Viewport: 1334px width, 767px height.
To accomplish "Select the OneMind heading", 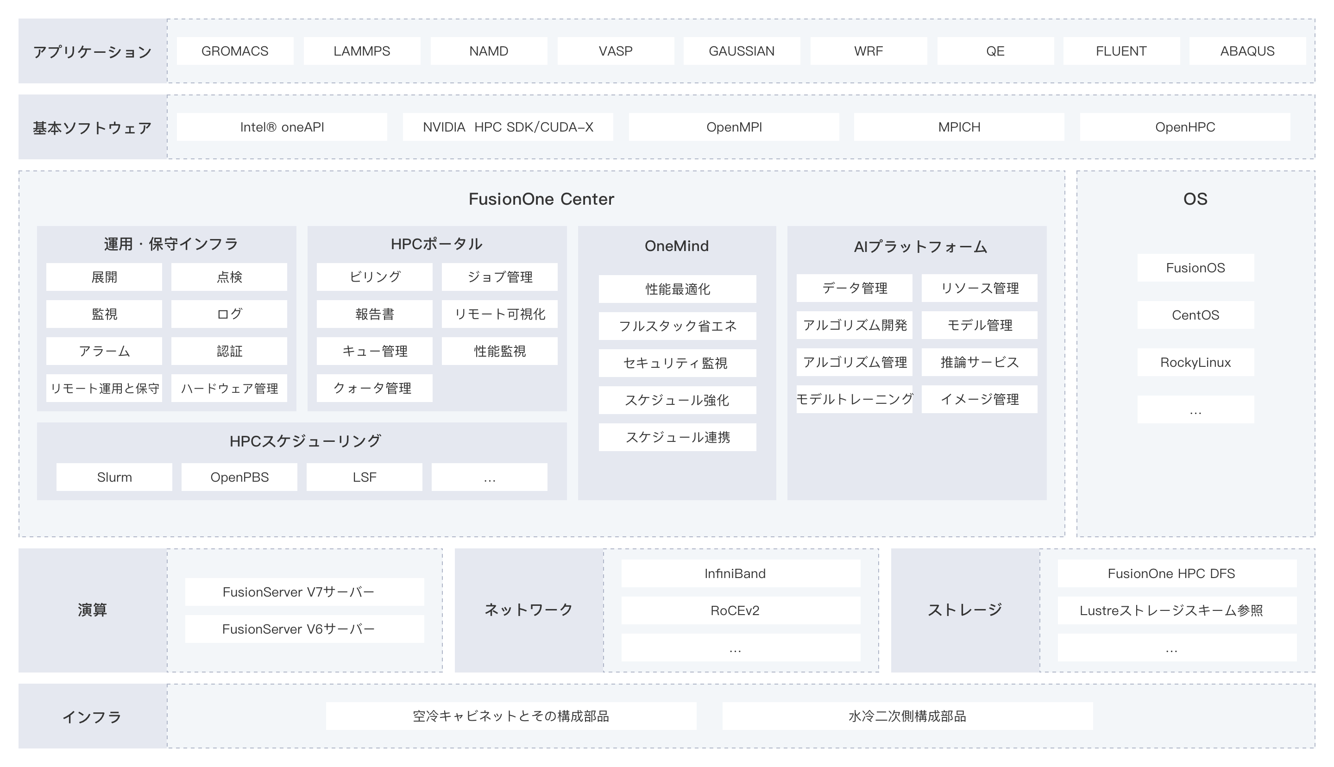I will pos(677,246).
